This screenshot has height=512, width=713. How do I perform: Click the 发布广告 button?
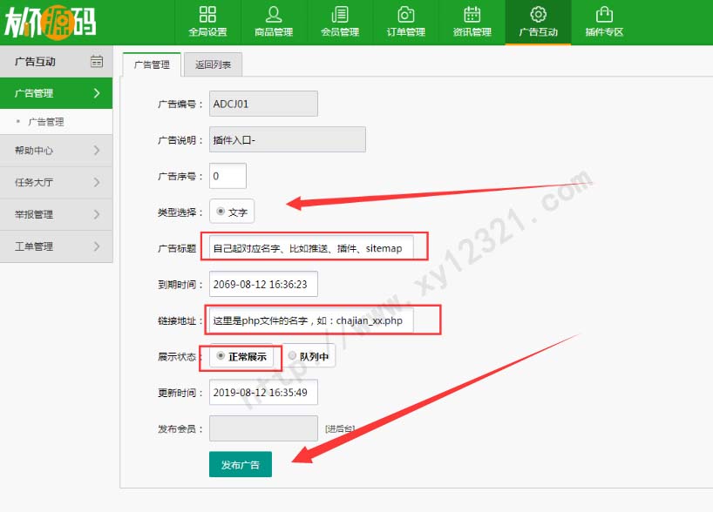tap(241, 464)
